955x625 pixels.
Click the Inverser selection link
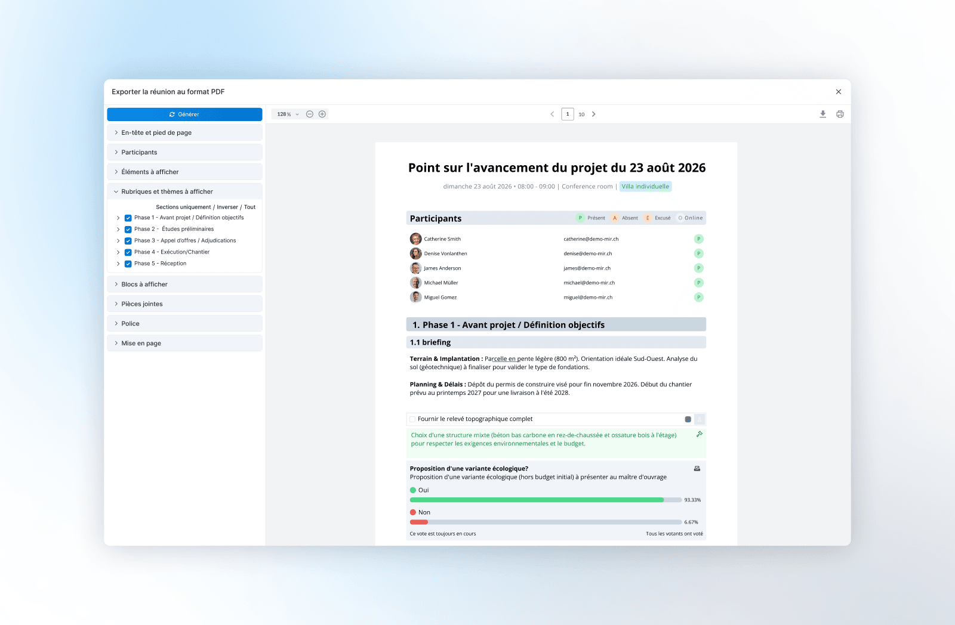coord(227,207)
